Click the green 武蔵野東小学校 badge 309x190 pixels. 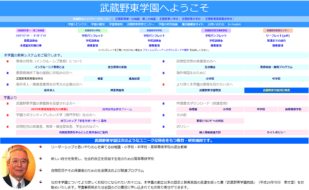93,30
